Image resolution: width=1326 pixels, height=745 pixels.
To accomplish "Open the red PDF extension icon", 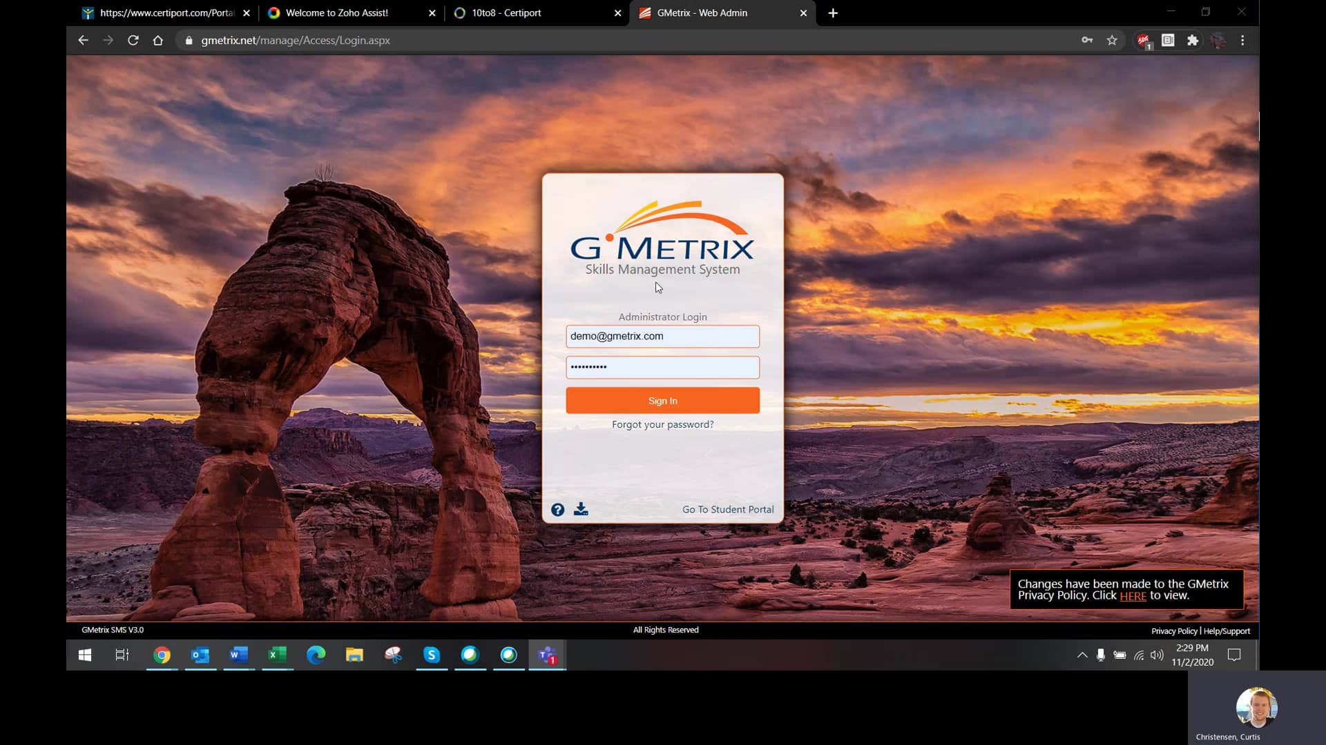I will click(1144, 41).
